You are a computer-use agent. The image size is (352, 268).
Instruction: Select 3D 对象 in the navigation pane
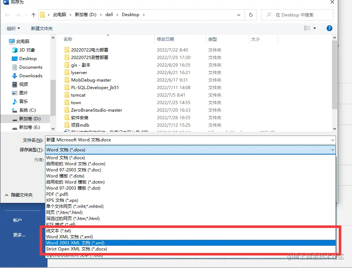[23, 50]
